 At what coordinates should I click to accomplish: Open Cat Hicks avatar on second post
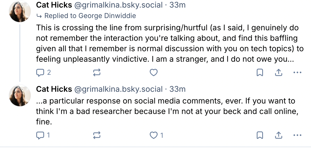click(x=20, y=95)
